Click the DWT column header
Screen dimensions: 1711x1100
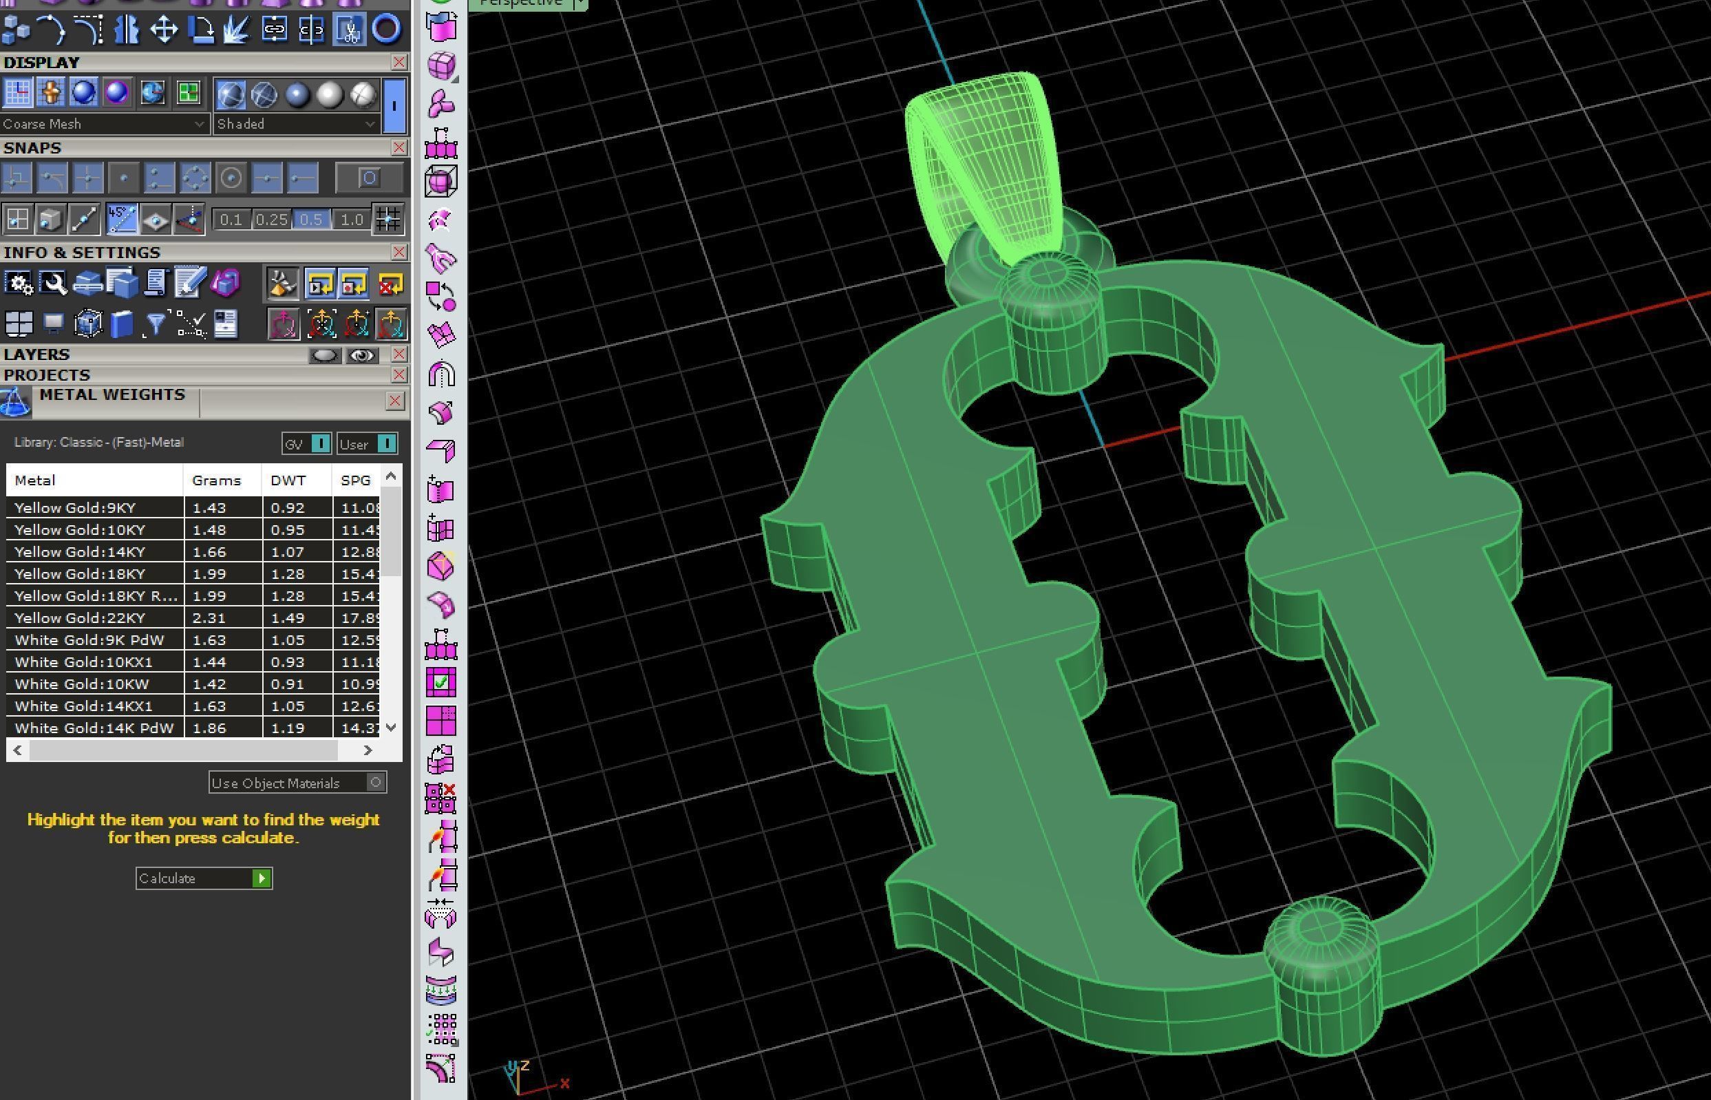click(297, 480)
